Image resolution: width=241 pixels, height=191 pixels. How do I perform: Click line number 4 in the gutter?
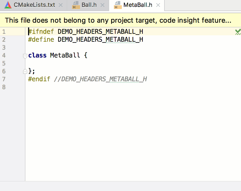pos(4,56)
